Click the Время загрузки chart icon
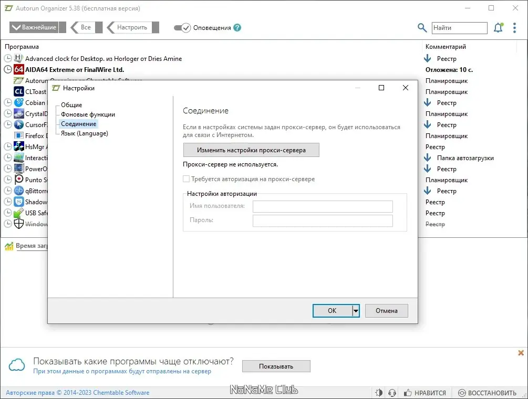The width and height of the screenshot is (528, 399). coord(9,246)
